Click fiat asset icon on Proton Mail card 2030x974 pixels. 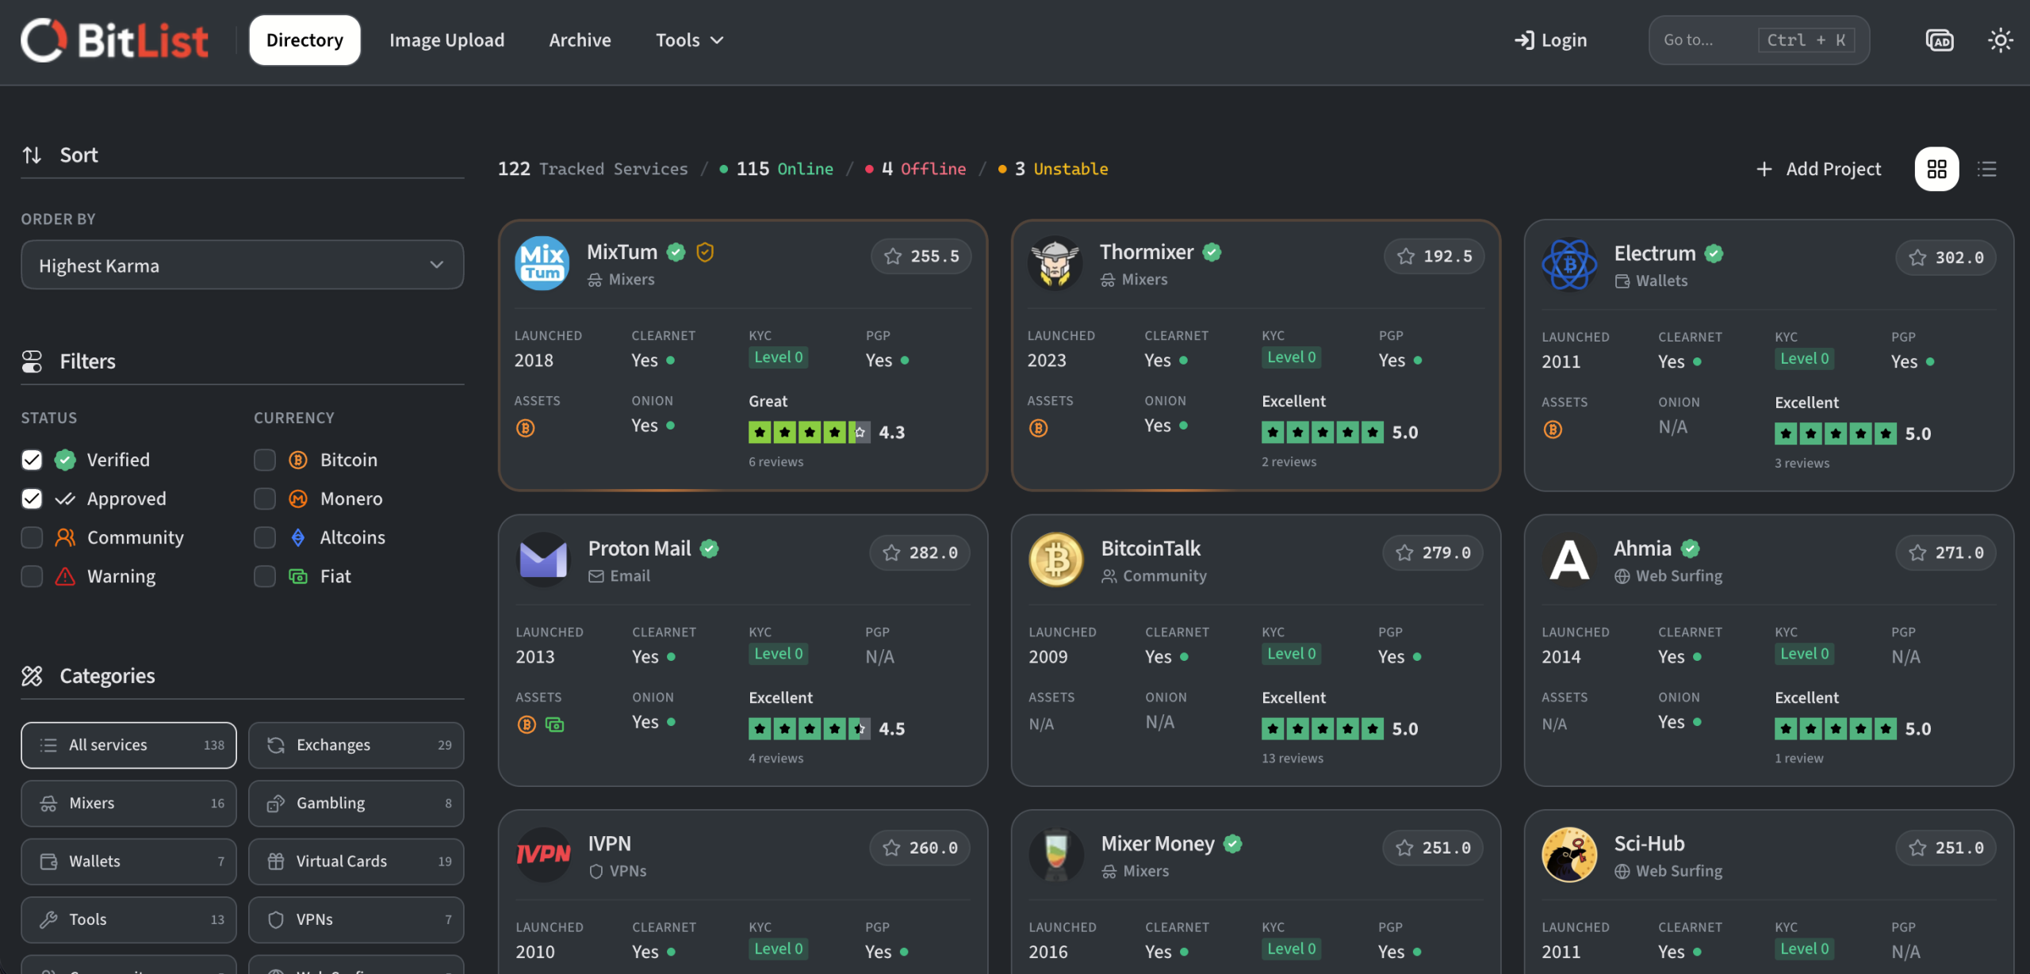point(554,724)
